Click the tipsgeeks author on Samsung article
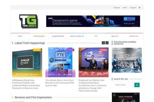 click(x=68, y=74)
